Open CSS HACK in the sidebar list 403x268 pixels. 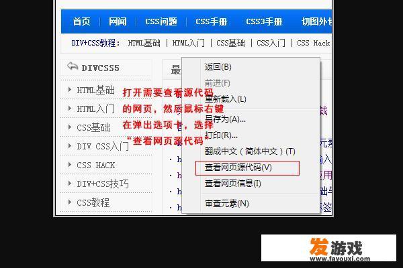96,165
